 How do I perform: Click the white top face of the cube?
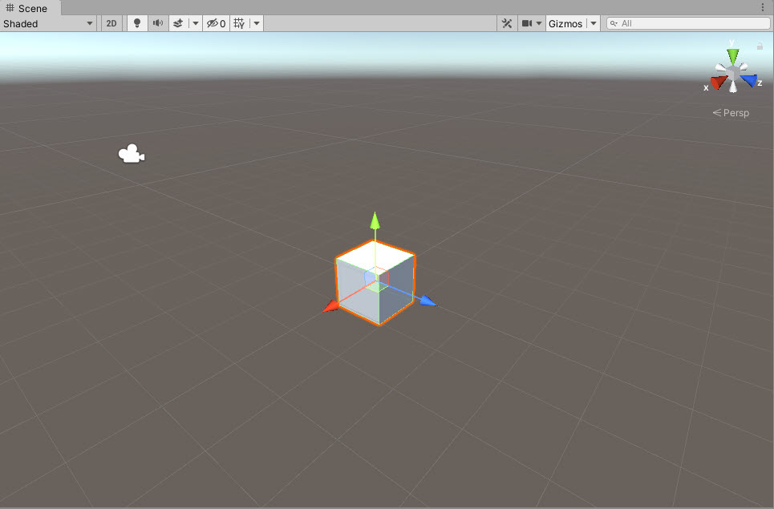click(375, 256)
